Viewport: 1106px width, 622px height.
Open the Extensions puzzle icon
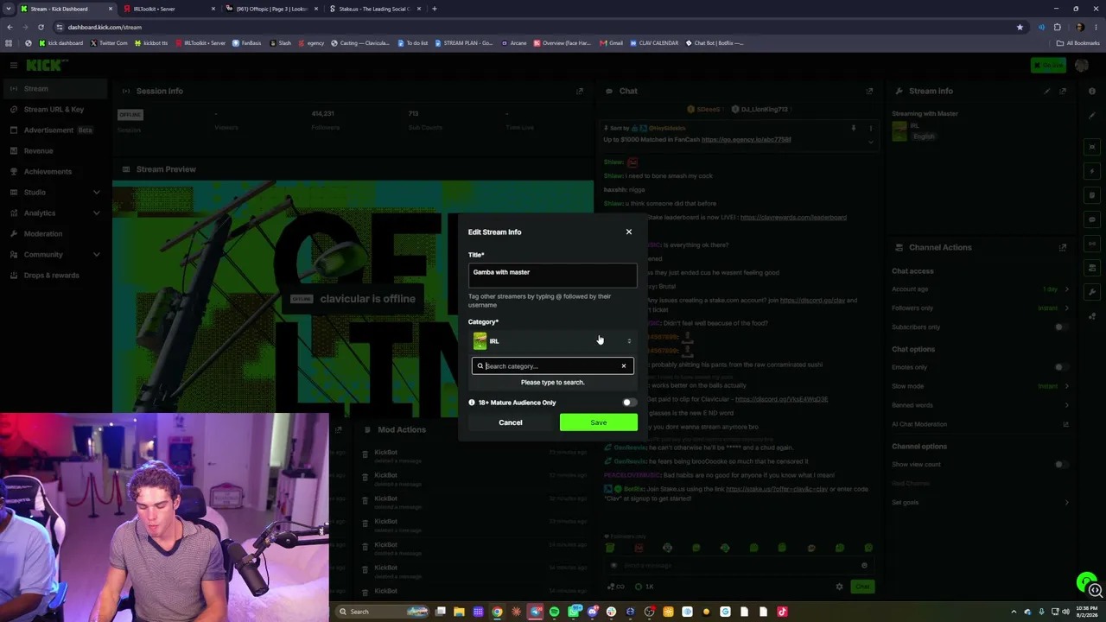tap(1057, 27)
